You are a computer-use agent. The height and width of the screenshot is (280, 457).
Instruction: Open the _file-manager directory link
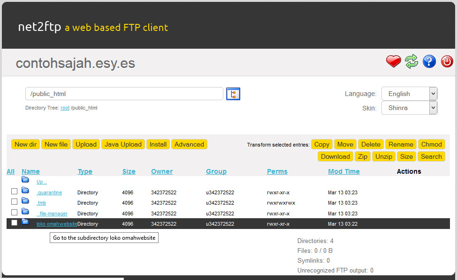pyautogui.click(x=52, y=214)
